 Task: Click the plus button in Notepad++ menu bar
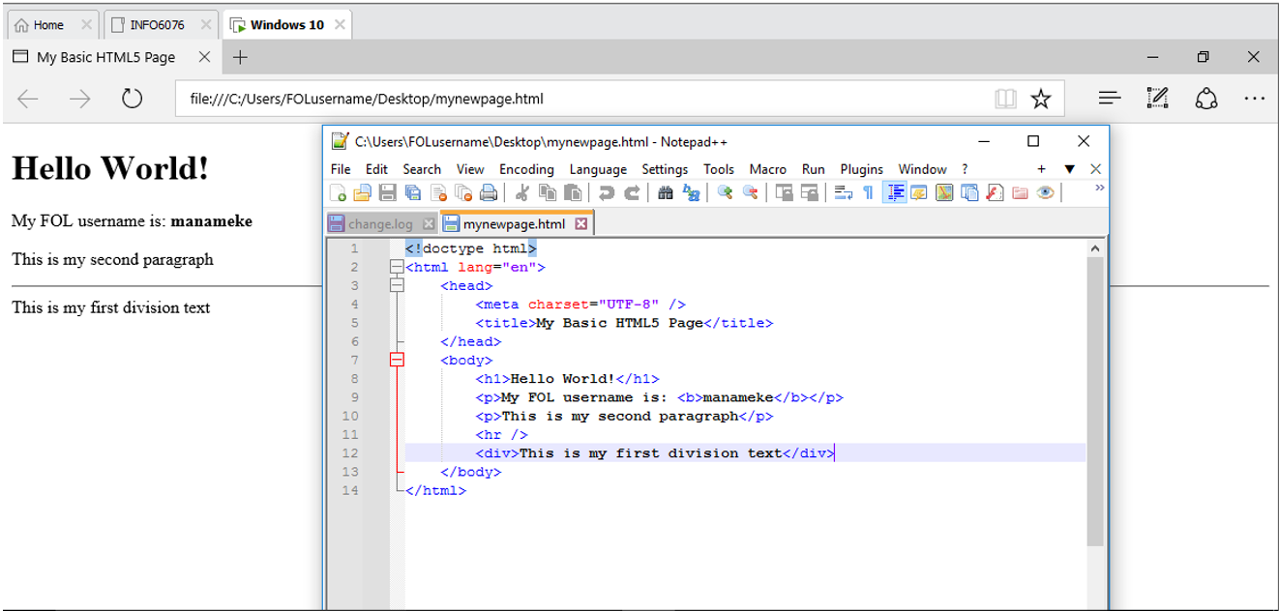point(1041,169)
